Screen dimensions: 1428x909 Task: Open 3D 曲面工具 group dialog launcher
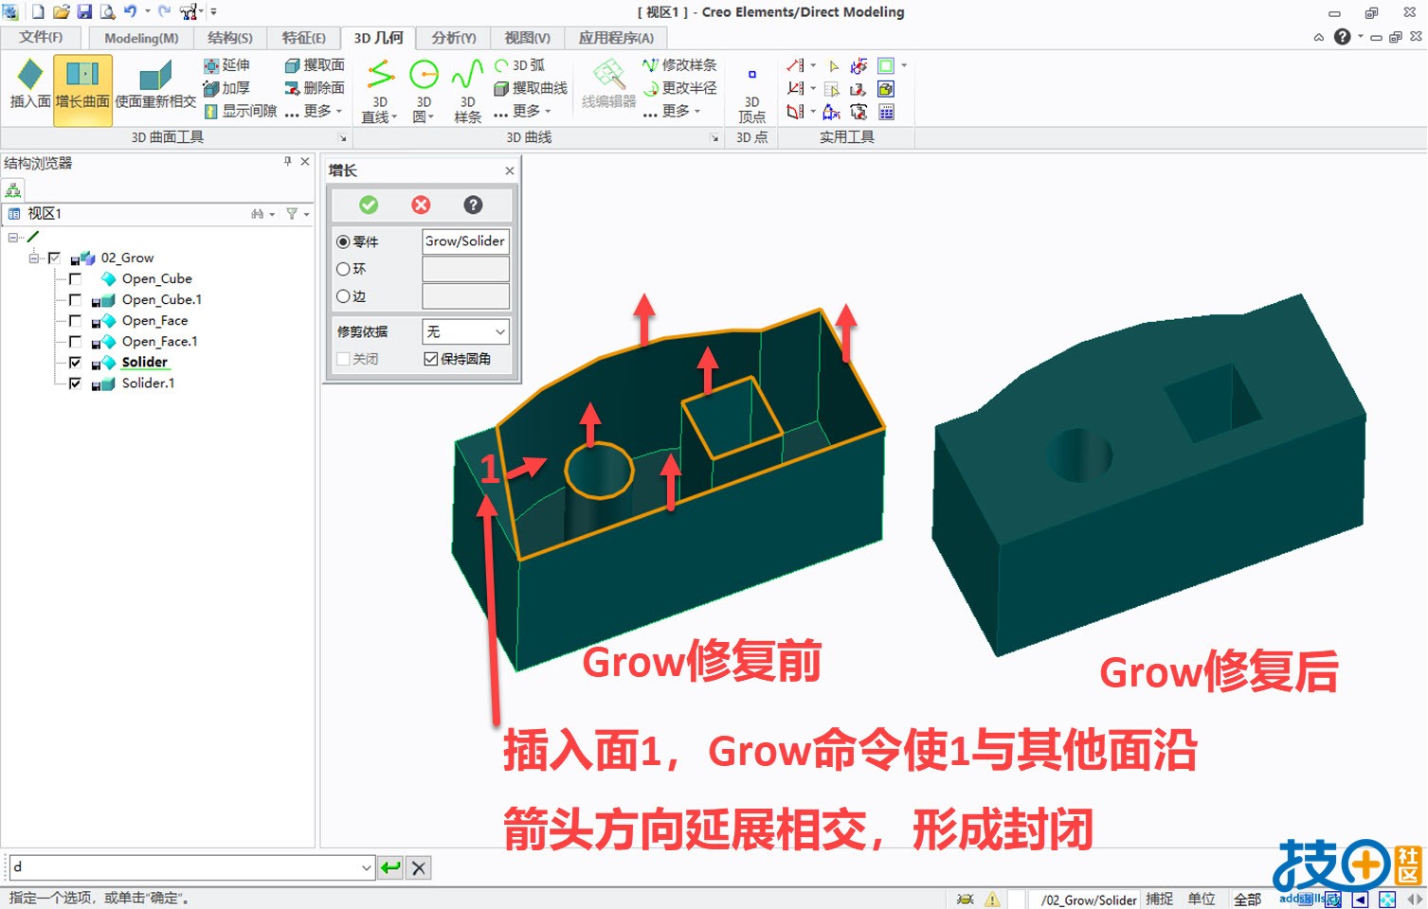[x=342, y=138]
